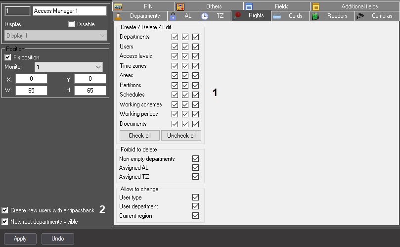Click the Cards credit card icon

point(277,16)
